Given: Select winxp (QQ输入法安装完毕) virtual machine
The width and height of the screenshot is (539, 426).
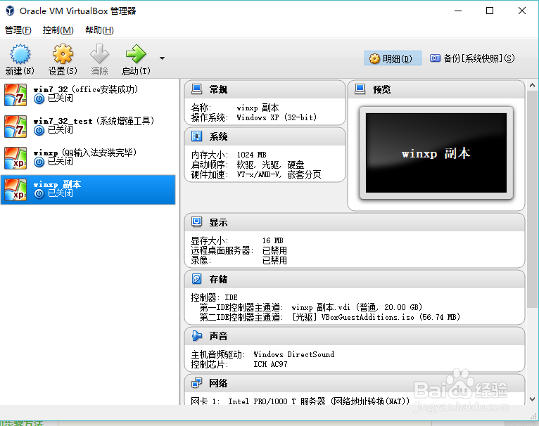Looking at the screenshot, I should click(88, 158).
